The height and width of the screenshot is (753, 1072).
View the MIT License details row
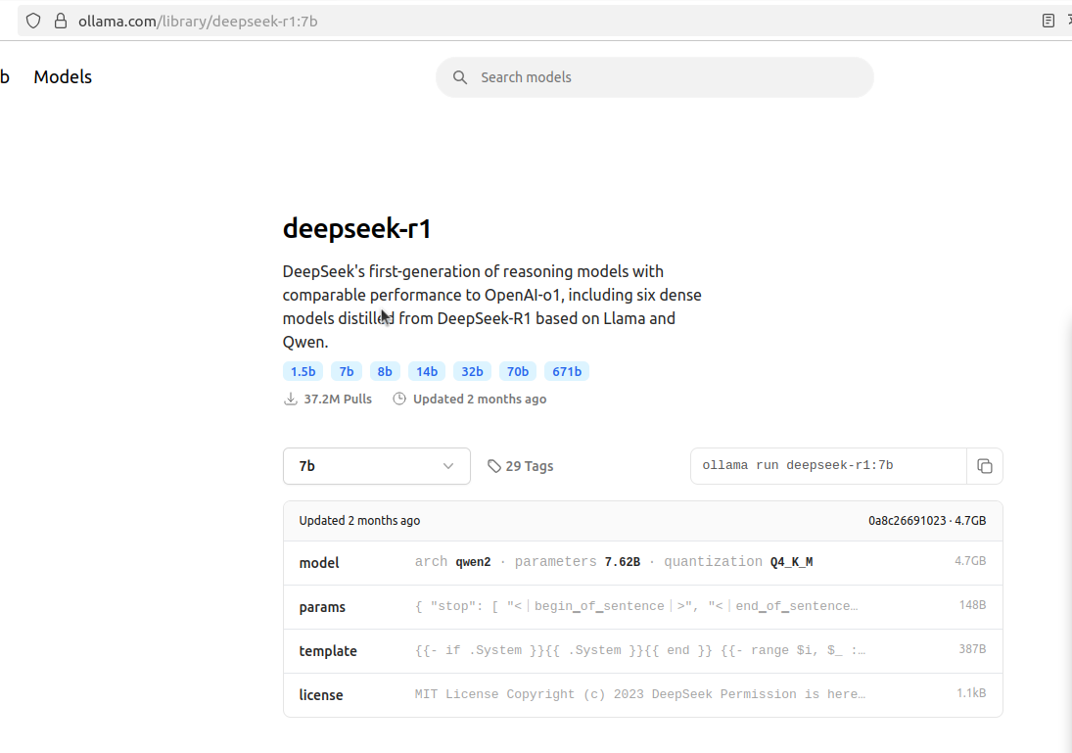tap(642, 694)
